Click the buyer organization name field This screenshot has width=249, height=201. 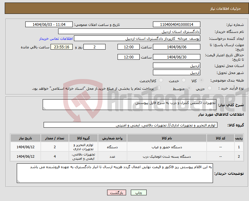click(129, 31)
